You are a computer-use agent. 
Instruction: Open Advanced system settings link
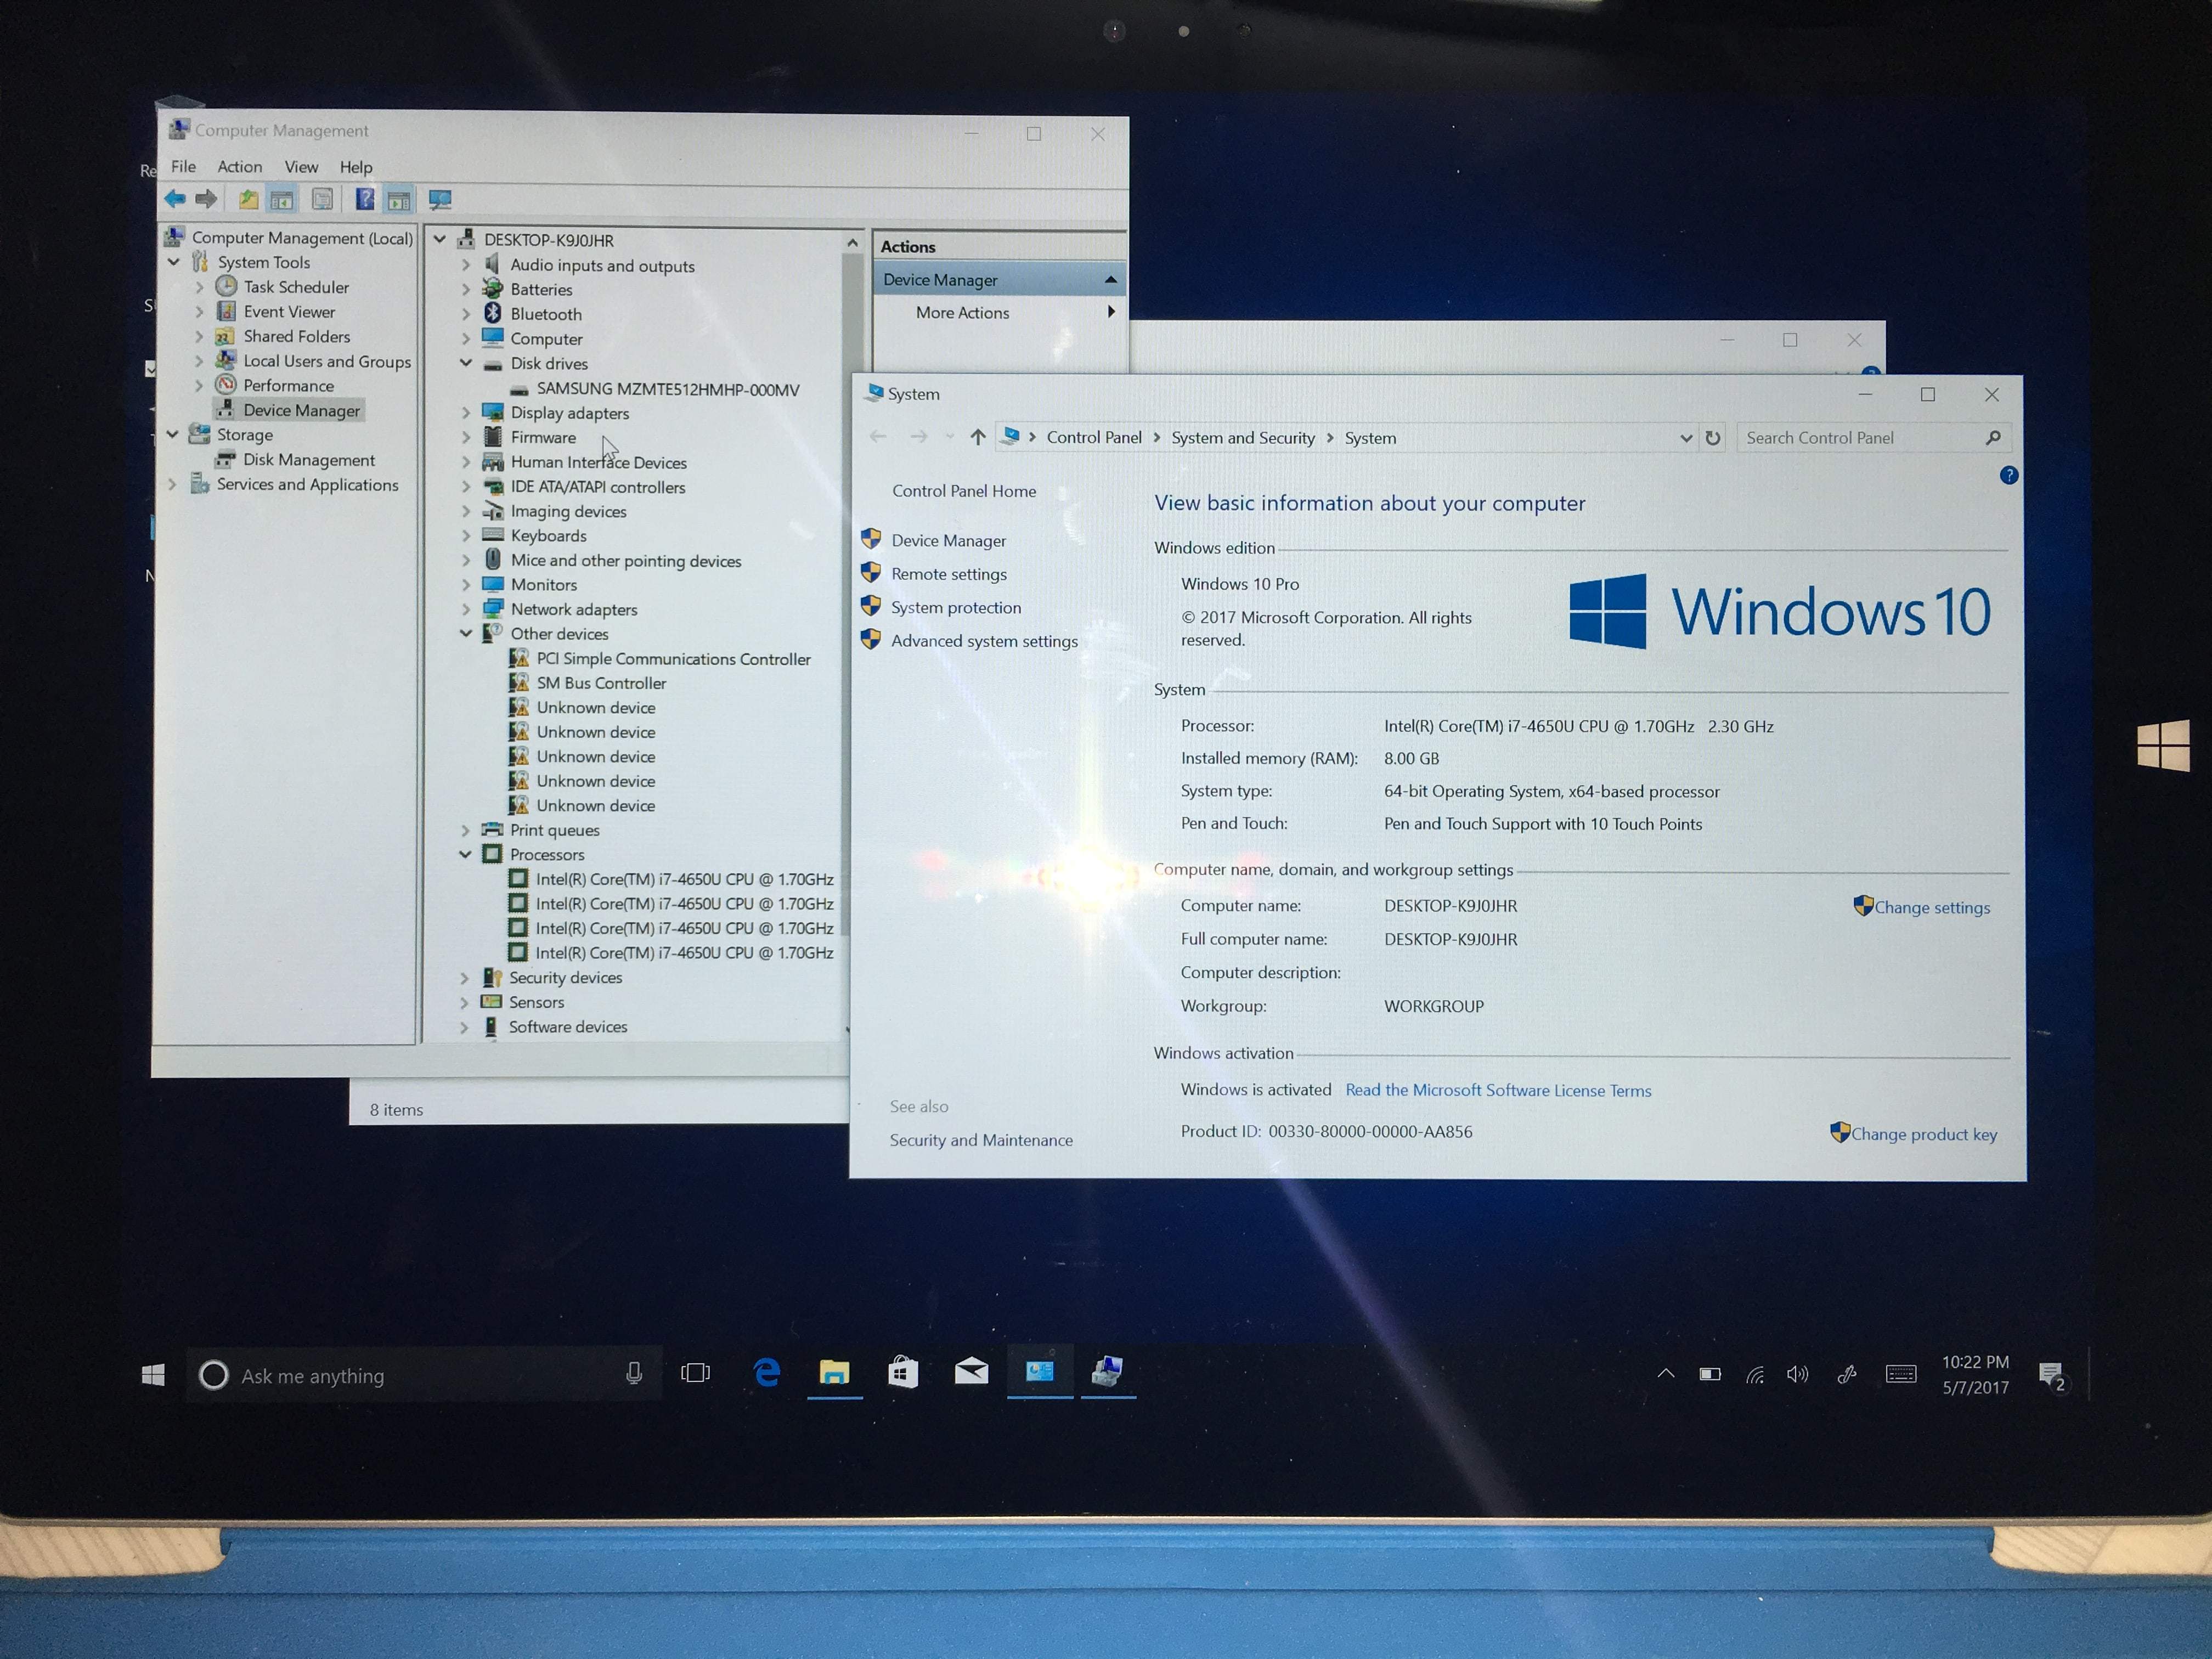(x=984, y=641)
